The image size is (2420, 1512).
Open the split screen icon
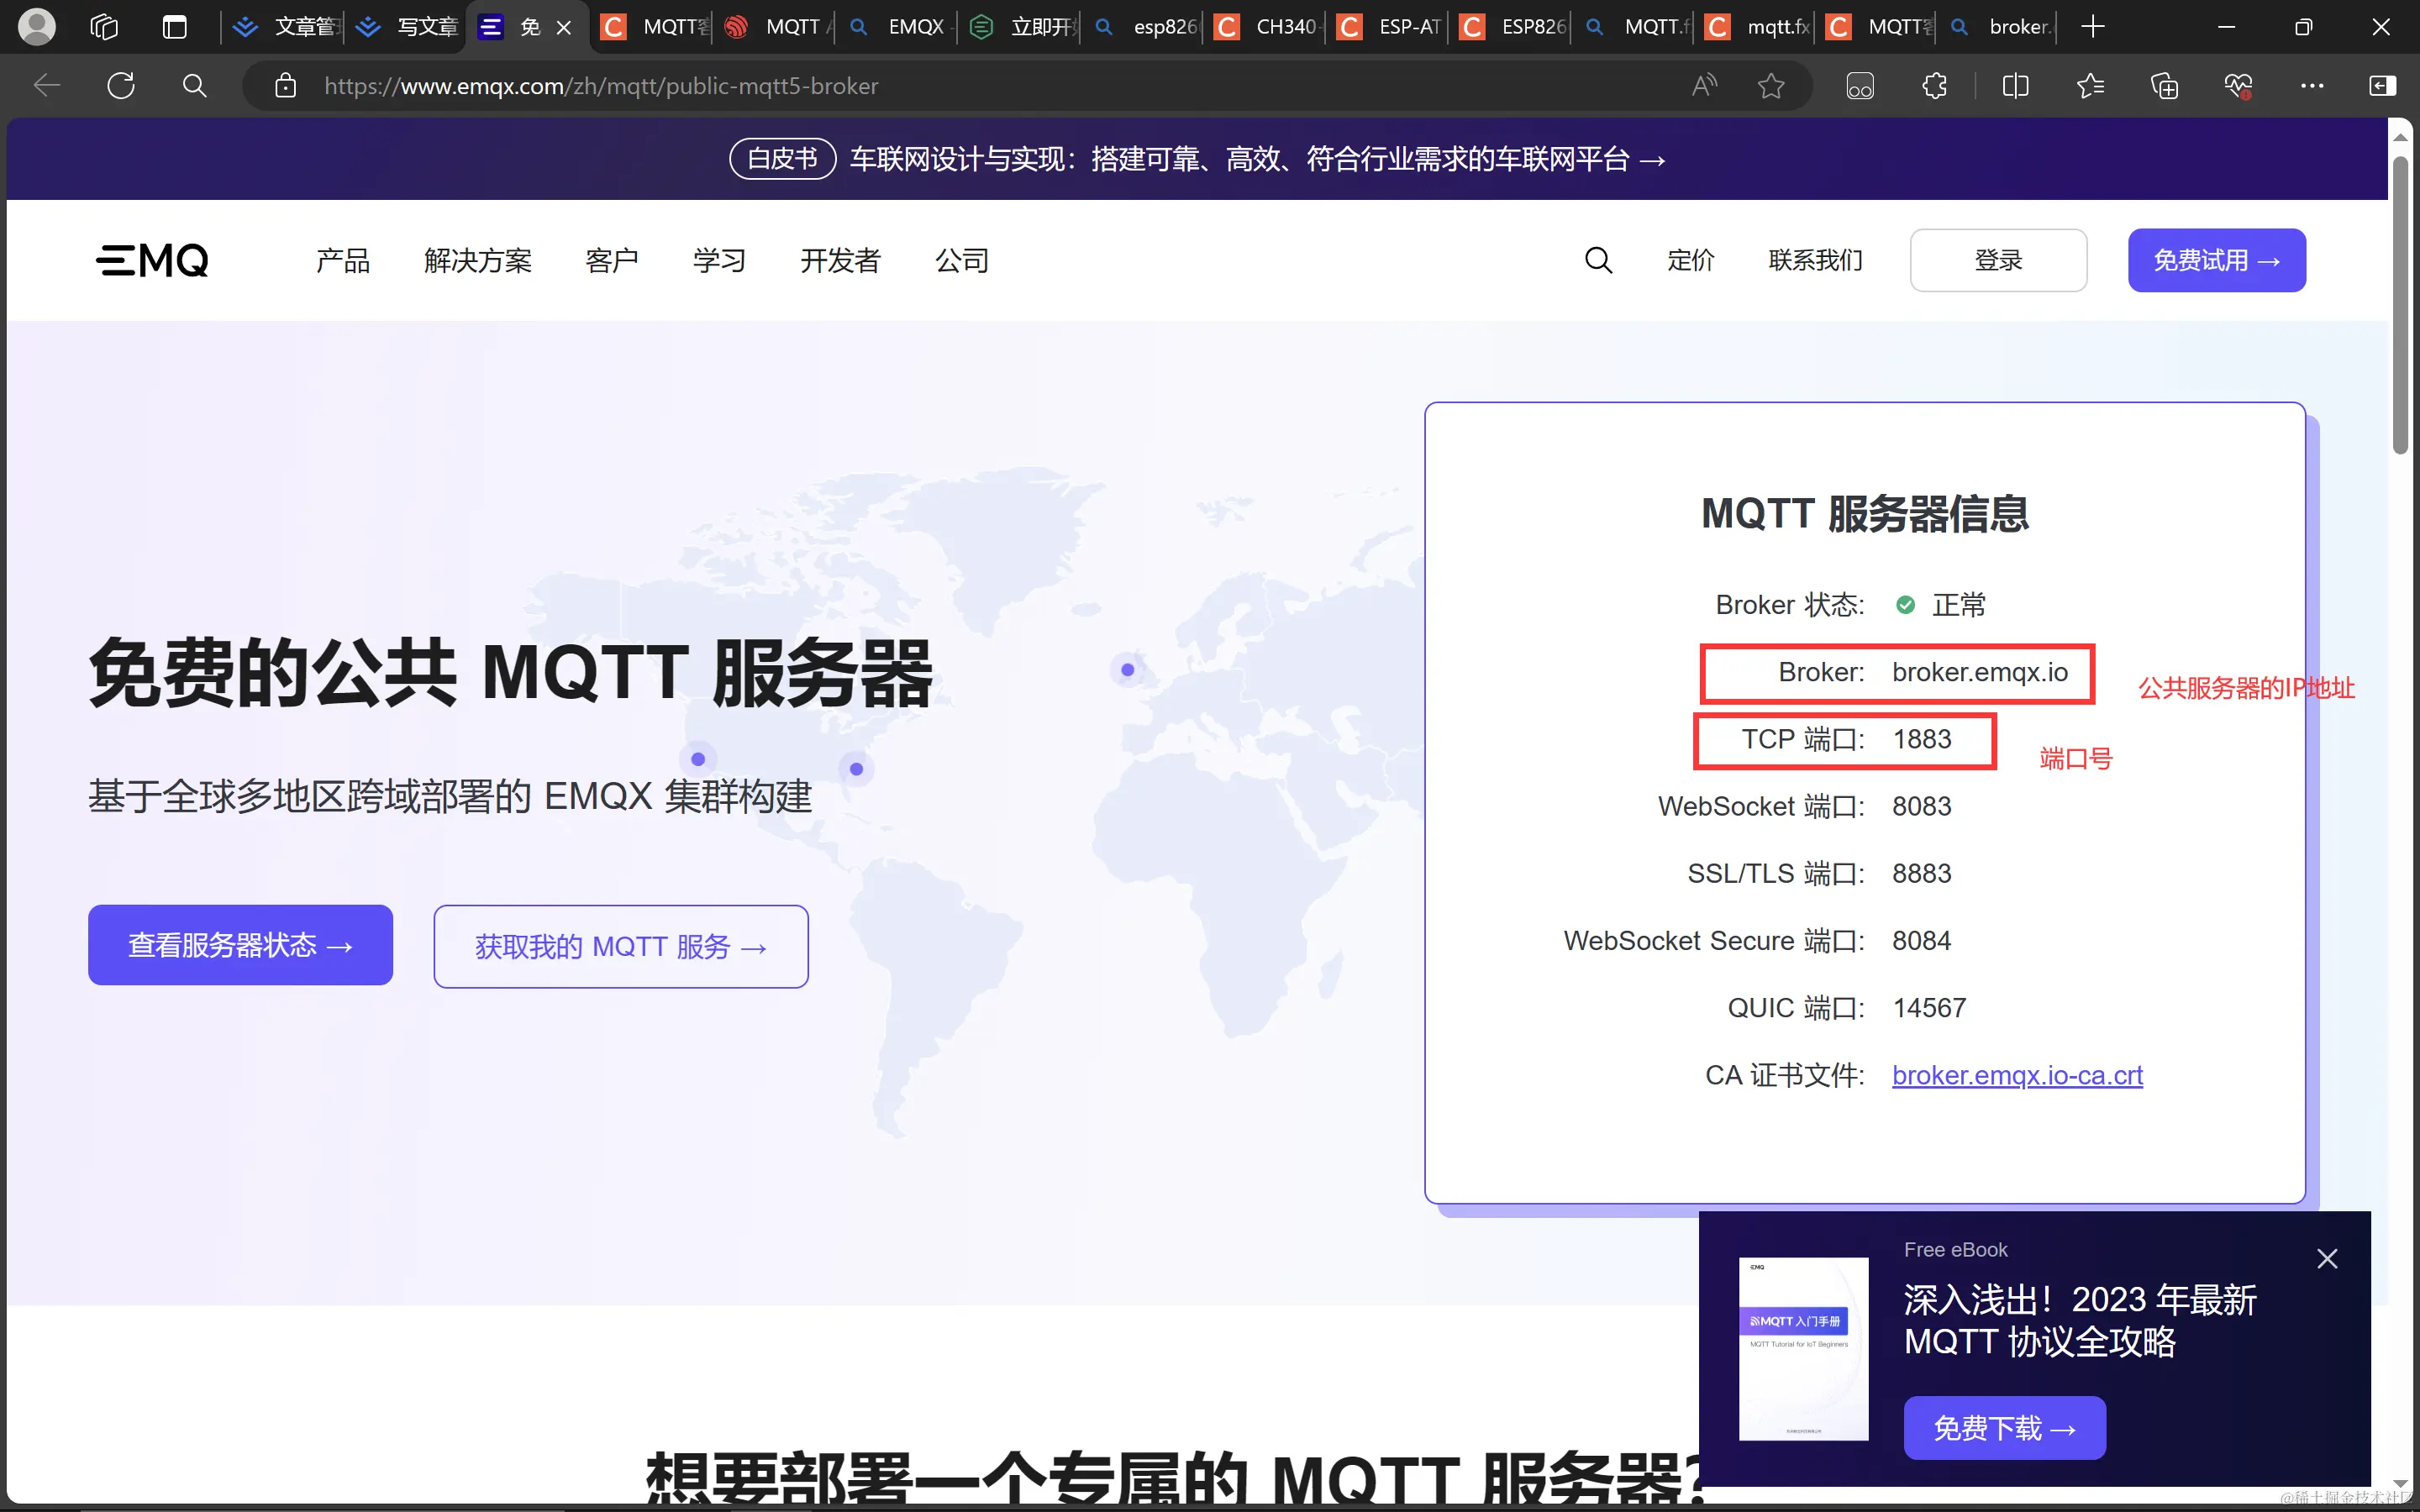(2016, 86)
